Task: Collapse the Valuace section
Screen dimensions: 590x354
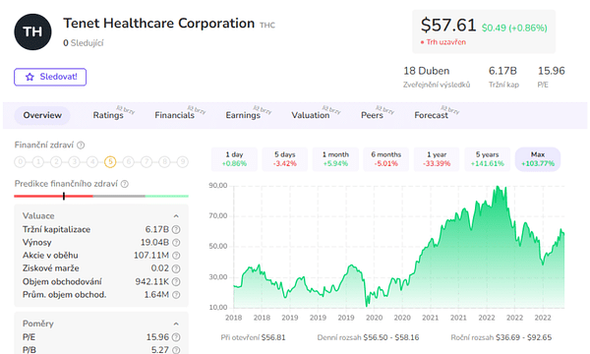Action: pos(176,216)
